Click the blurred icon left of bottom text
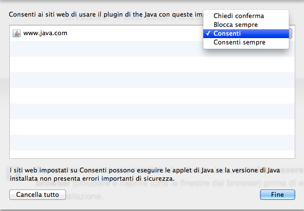Screen dimensions: 304x211 pyautogui.click(x=13, y=173)
